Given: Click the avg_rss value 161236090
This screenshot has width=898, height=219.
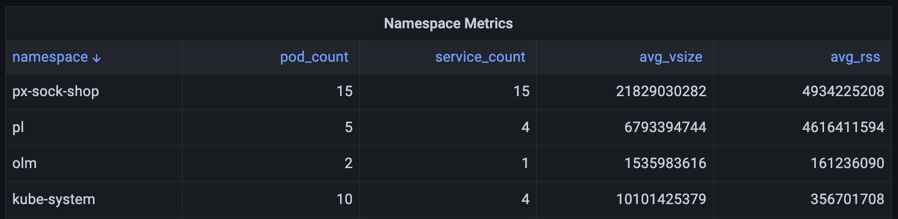Looking at the screenshot, I should pyautogui.click(x=847, y=163).
